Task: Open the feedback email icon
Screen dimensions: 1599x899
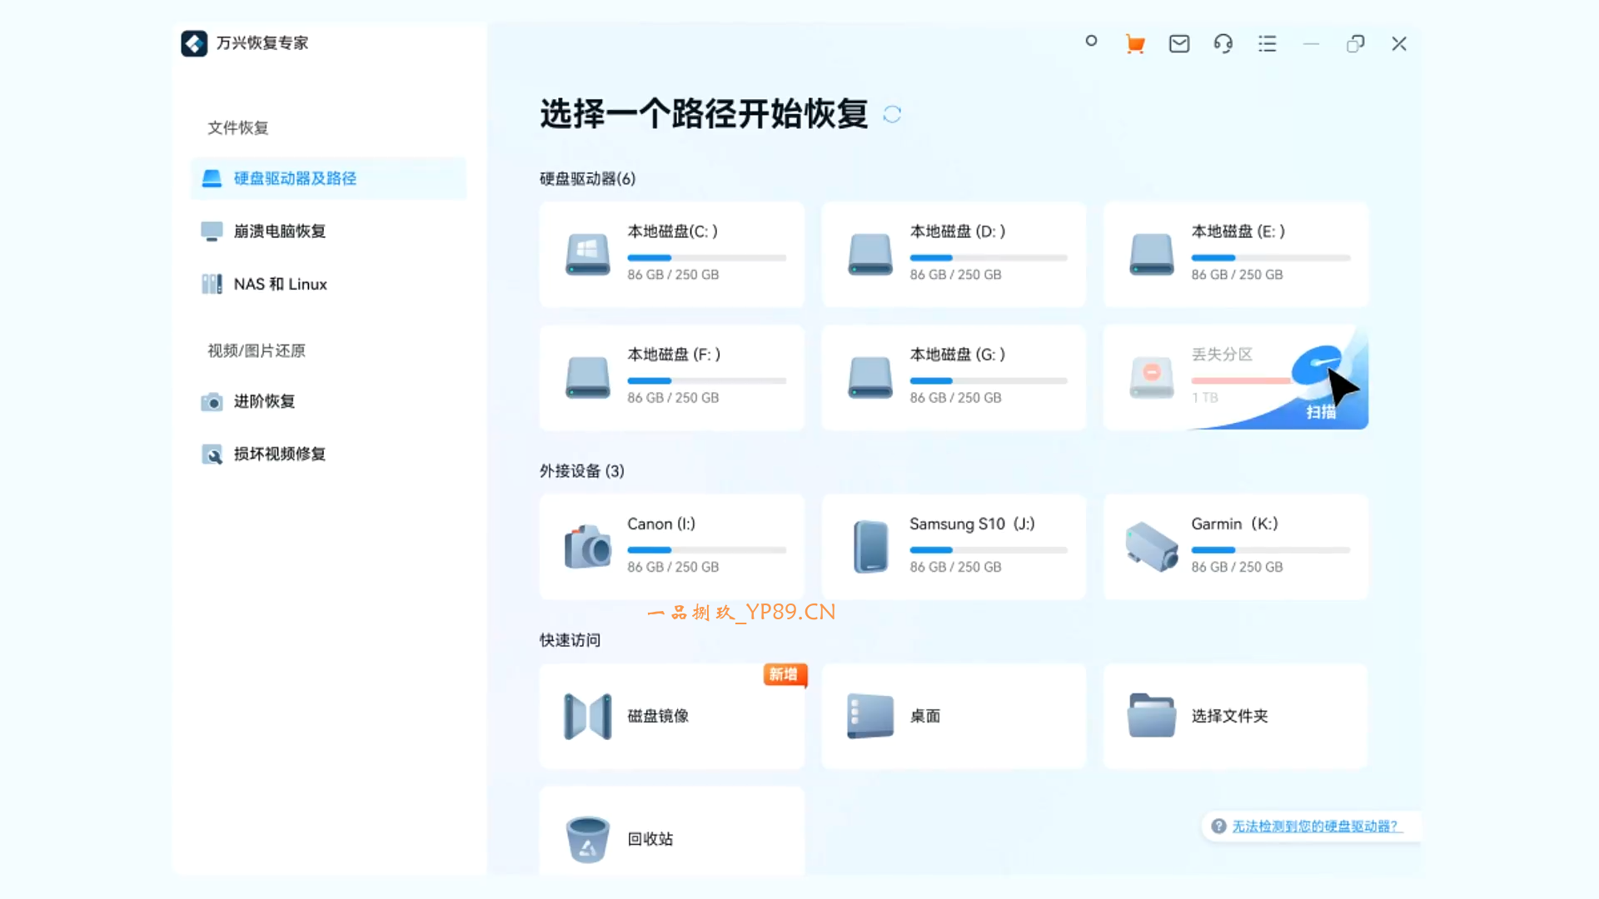Action: click(1178, 42)
